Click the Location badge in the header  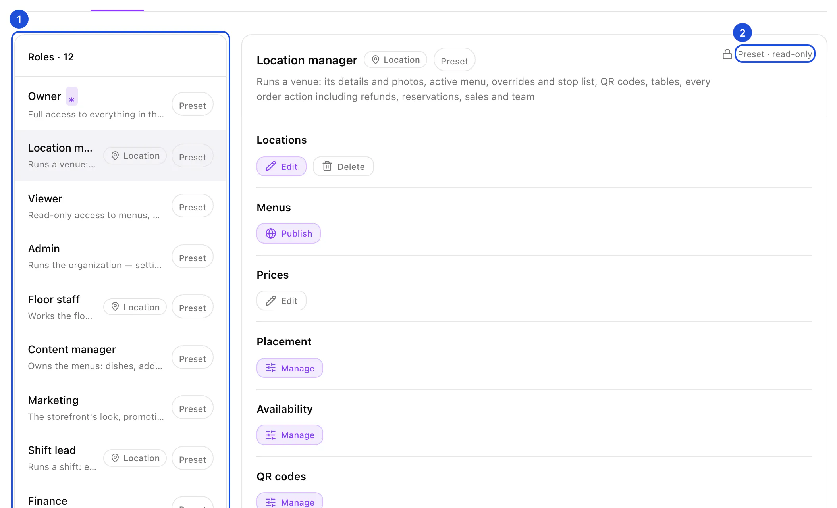[x=395, y=60]
